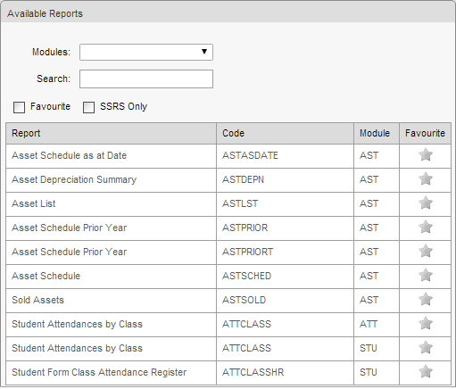Star Student Attendances by Class in ATT module

tap(426, 324)
